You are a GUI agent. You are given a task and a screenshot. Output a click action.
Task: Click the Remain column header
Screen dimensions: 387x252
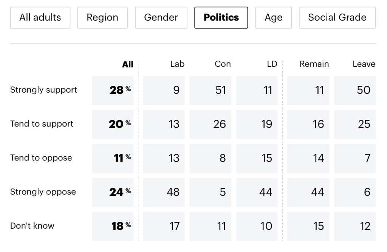314,64
